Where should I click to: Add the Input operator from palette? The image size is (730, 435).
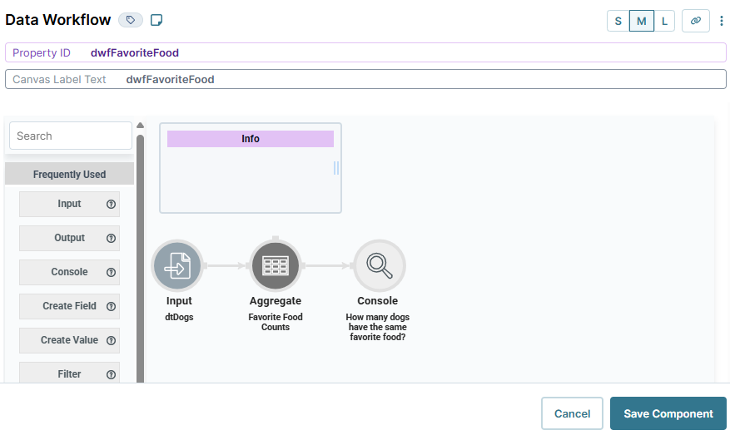69,204
